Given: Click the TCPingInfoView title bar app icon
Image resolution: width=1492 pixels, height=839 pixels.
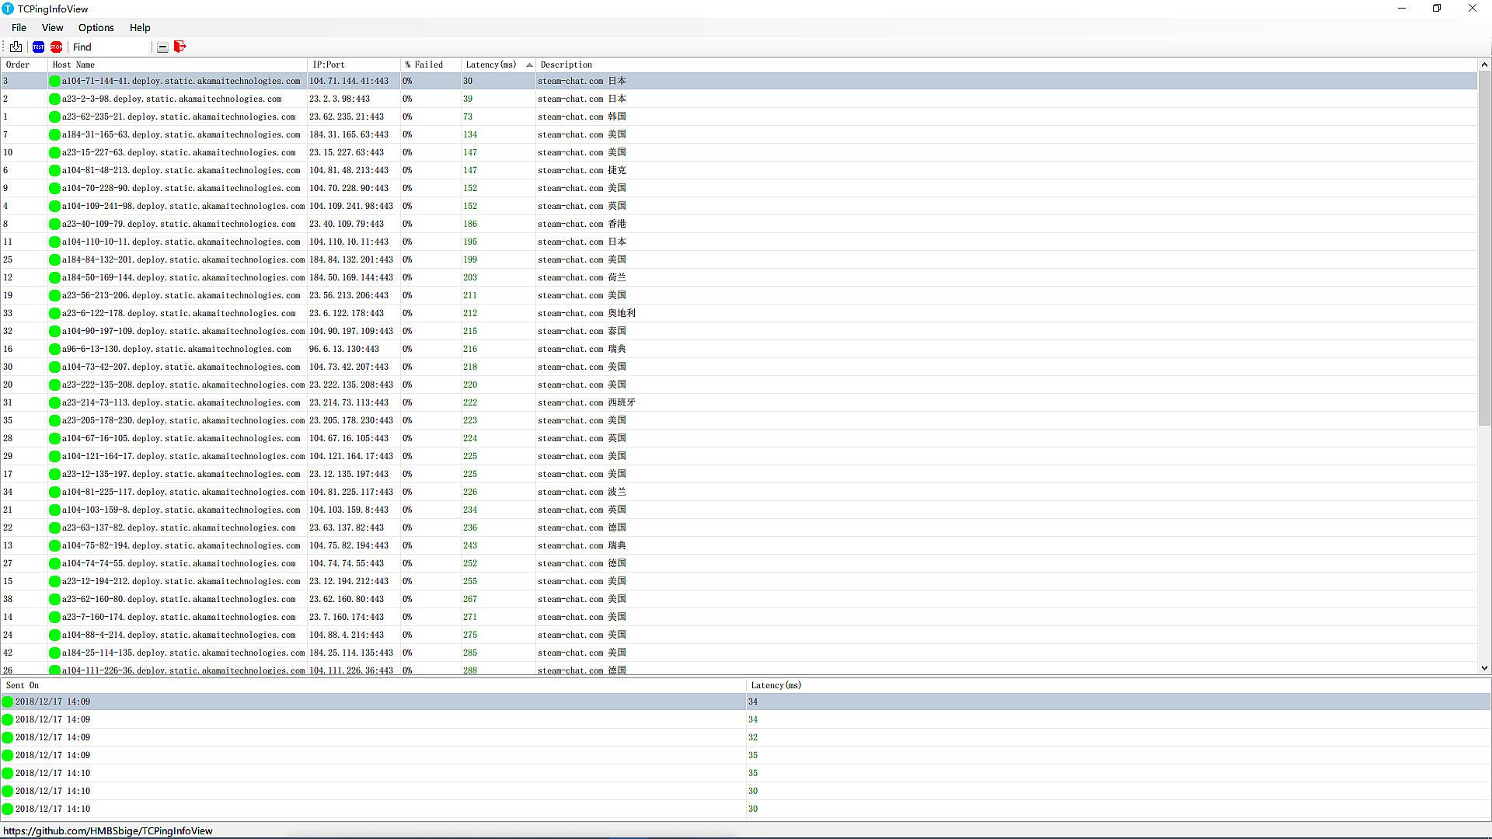Looking at the screenshot, I should (x=8, y=9).
